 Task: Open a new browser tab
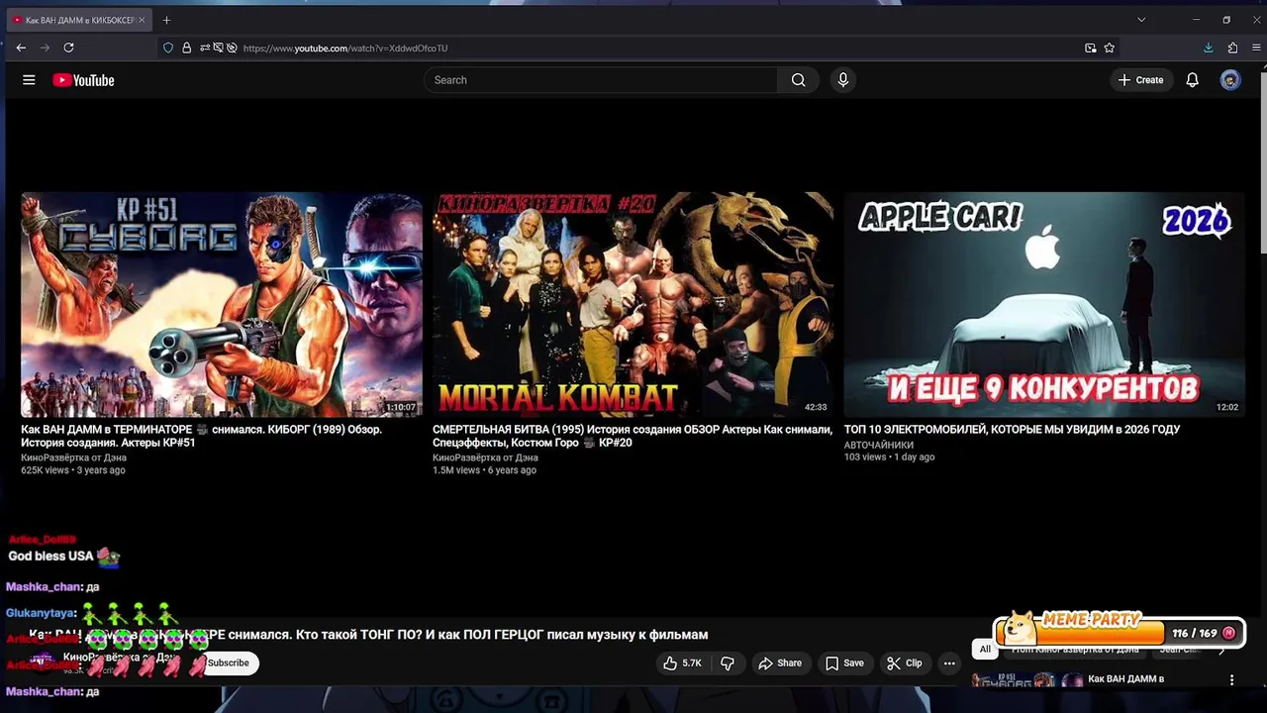coord(166,20)
